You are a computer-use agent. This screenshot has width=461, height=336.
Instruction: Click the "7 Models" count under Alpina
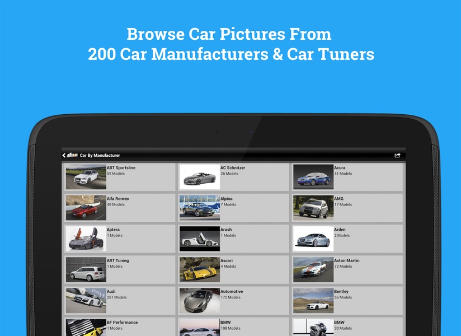(228, 204)
